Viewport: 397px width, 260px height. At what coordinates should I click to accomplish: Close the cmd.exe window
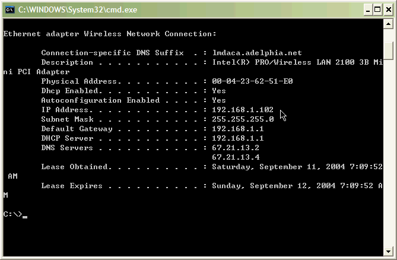click(x=388, y=9)
